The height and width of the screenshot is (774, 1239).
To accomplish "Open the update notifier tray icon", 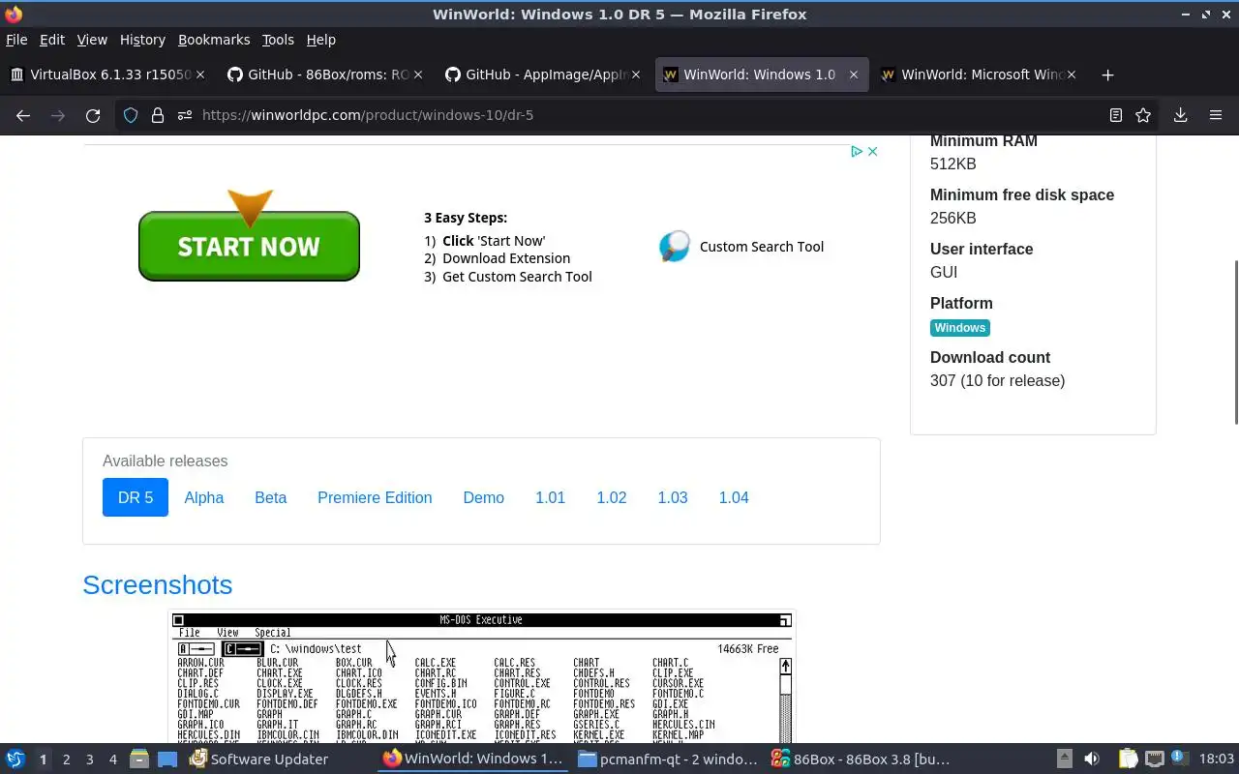I will [1179, 759].
